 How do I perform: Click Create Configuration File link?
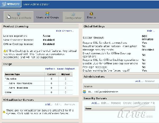pyautogui.click(x=139, y=103)
